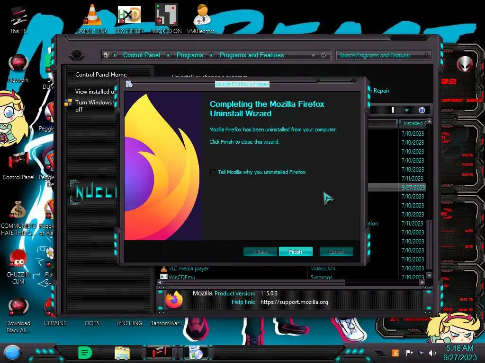Open File Explorer from the taskbar

pos(122,353)
